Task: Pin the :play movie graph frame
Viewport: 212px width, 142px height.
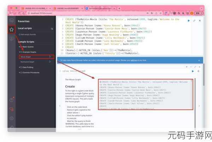Action: click(187, 67)
